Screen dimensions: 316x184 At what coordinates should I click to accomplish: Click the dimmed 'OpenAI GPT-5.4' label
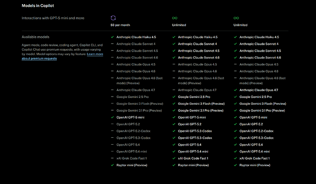tap(128, 145)
